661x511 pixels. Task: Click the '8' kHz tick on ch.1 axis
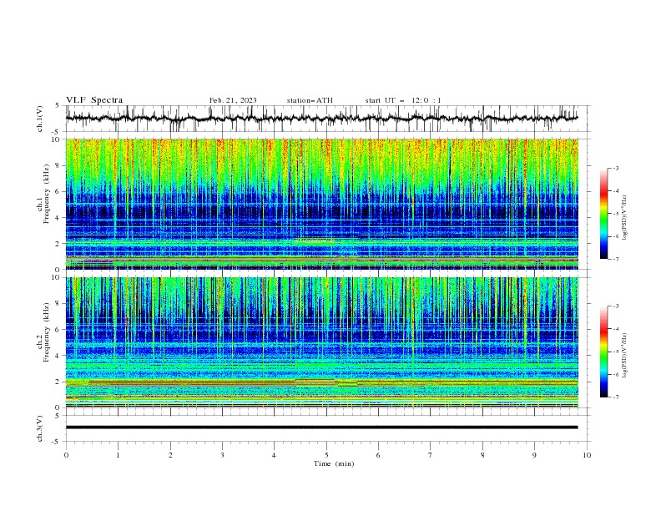tap(58, 165)
